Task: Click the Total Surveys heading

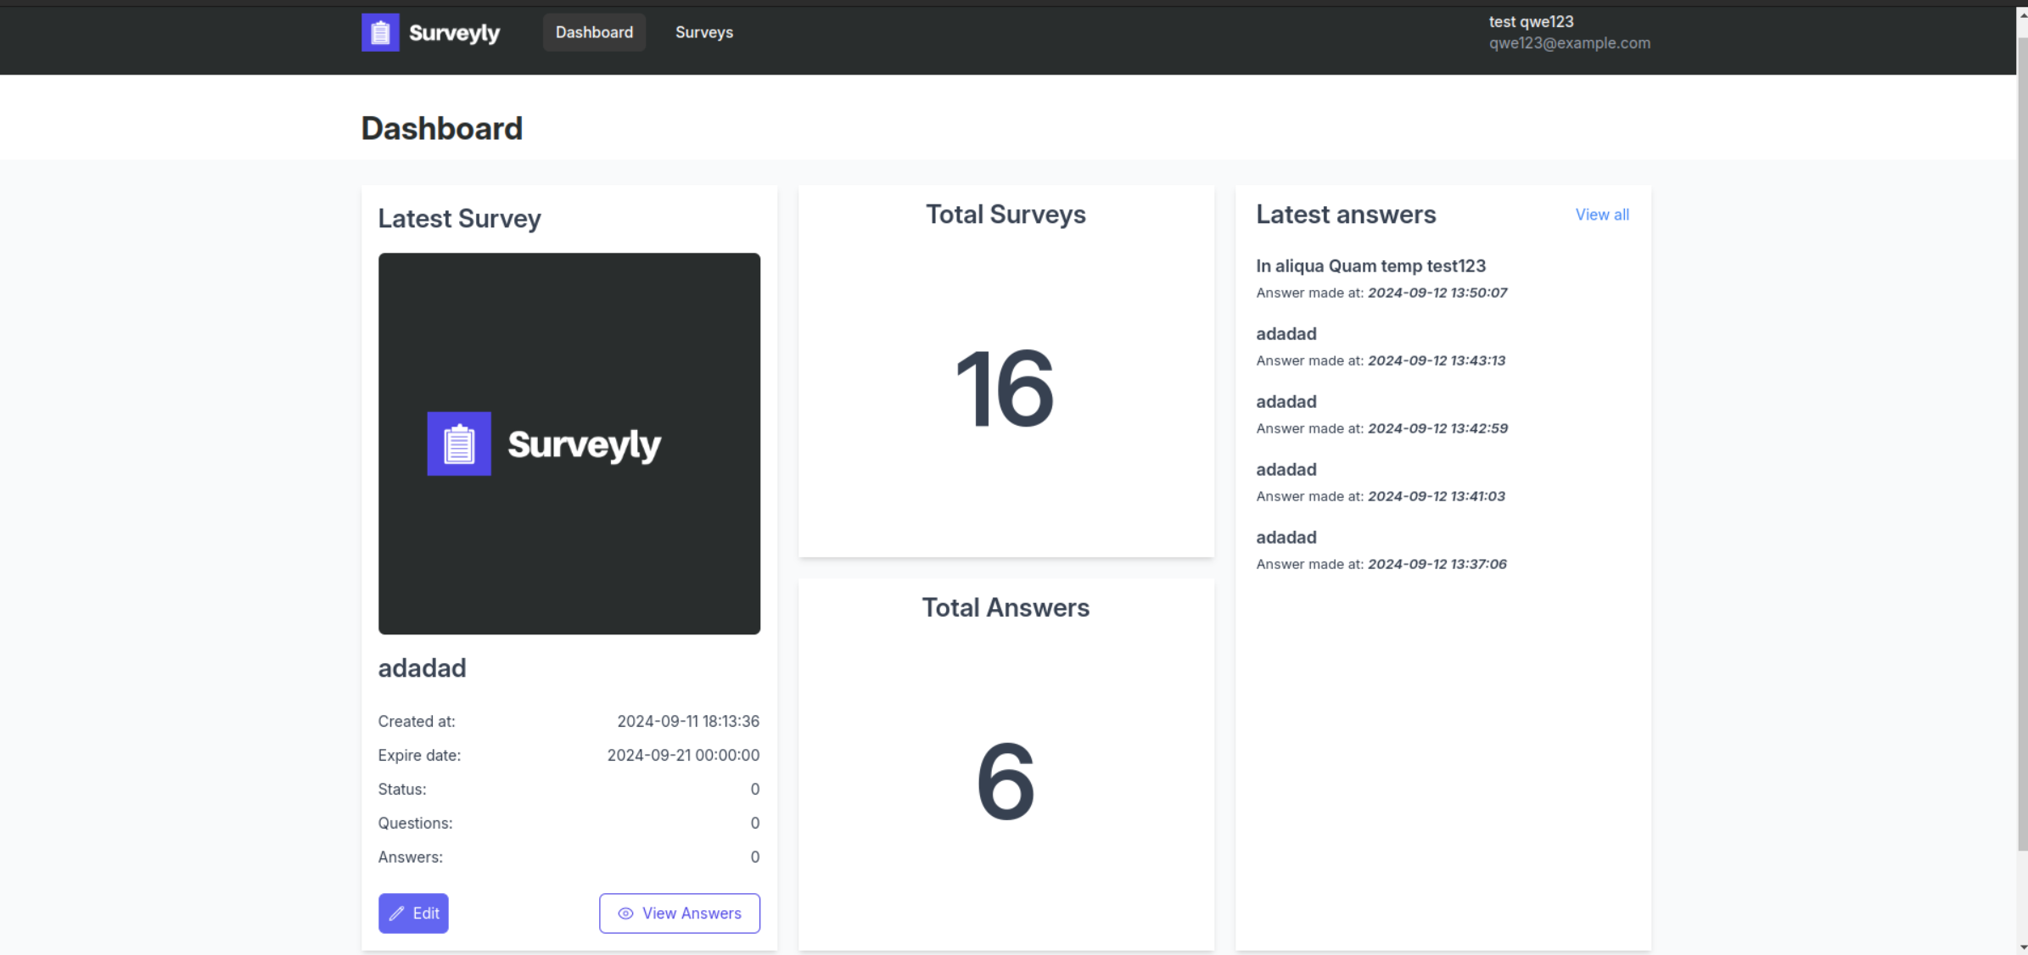Action: 1006,215
